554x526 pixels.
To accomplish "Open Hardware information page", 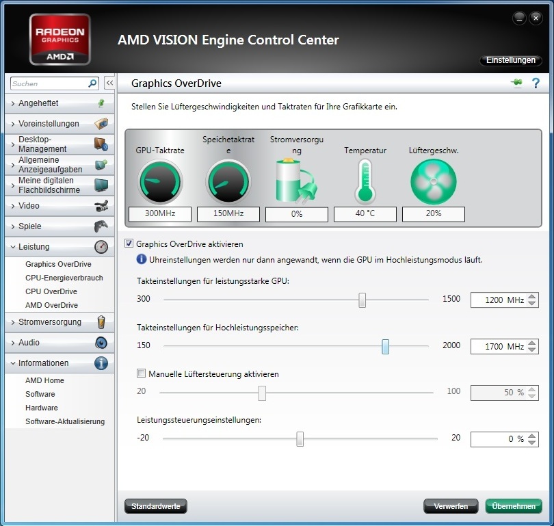I will (x=41, y=408).
